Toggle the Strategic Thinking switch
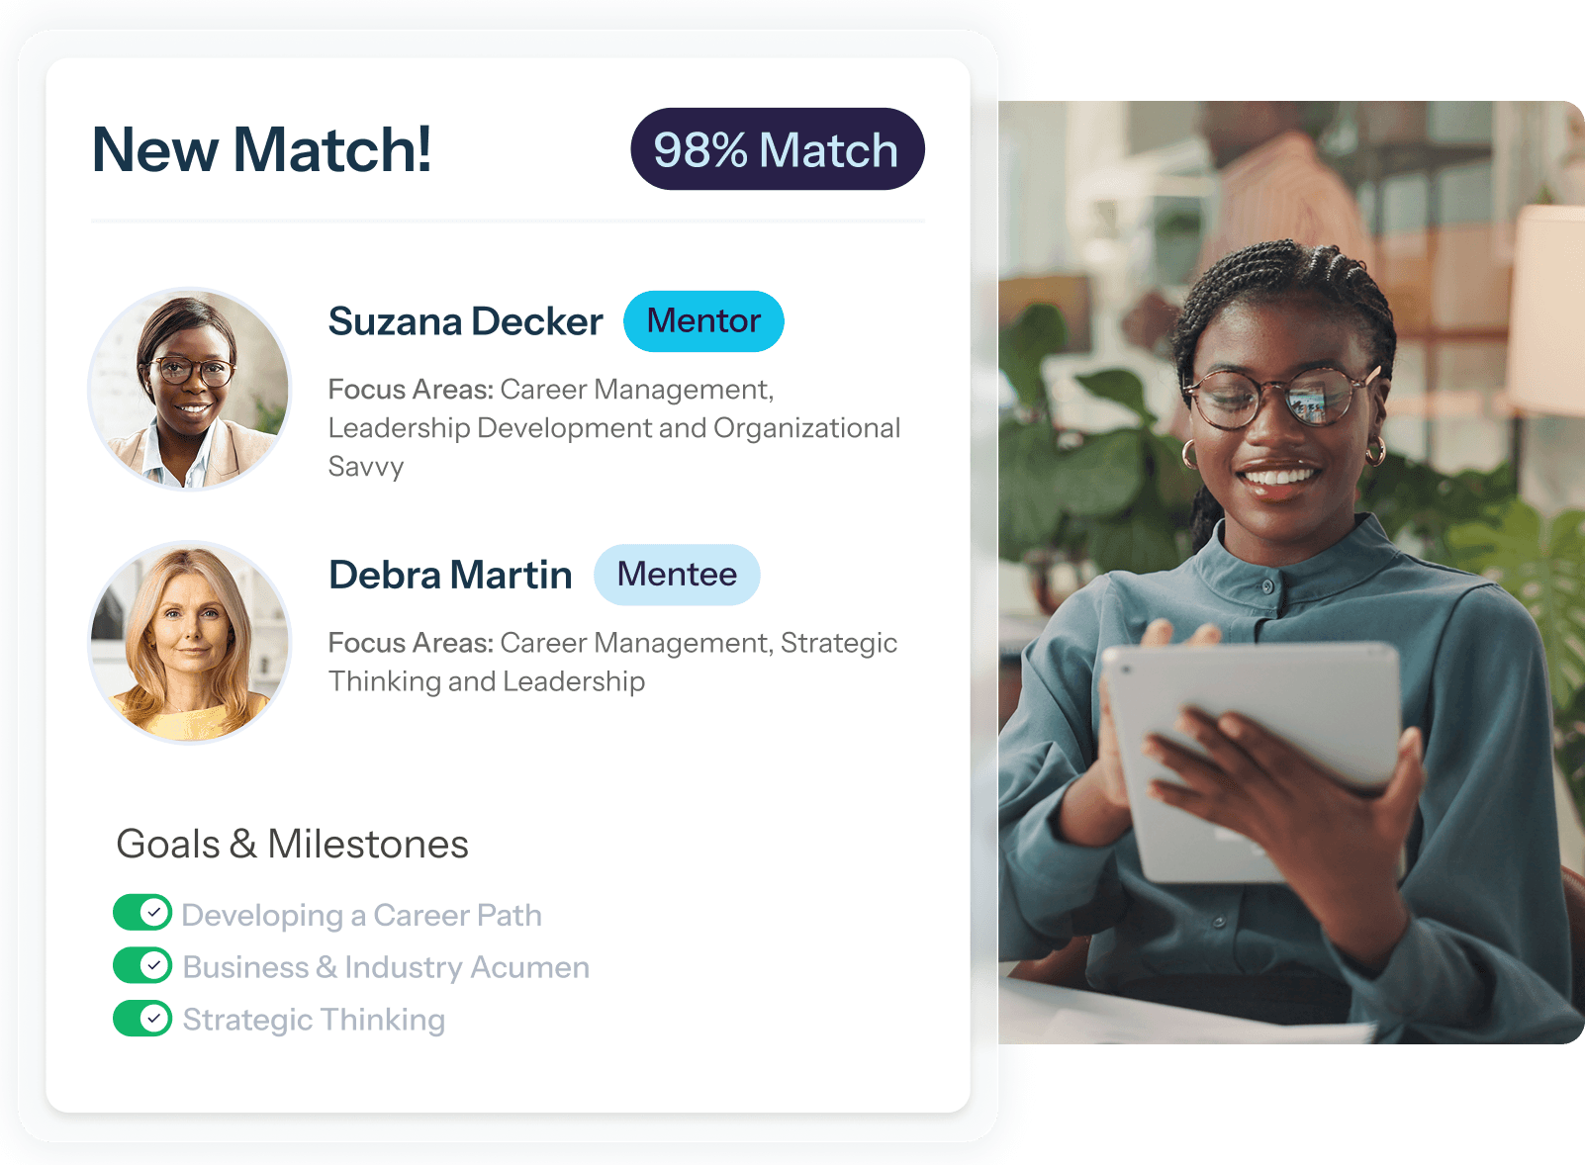Image resolution: width=1585 pixels, height=1165 pixels. coord(142,1018)
